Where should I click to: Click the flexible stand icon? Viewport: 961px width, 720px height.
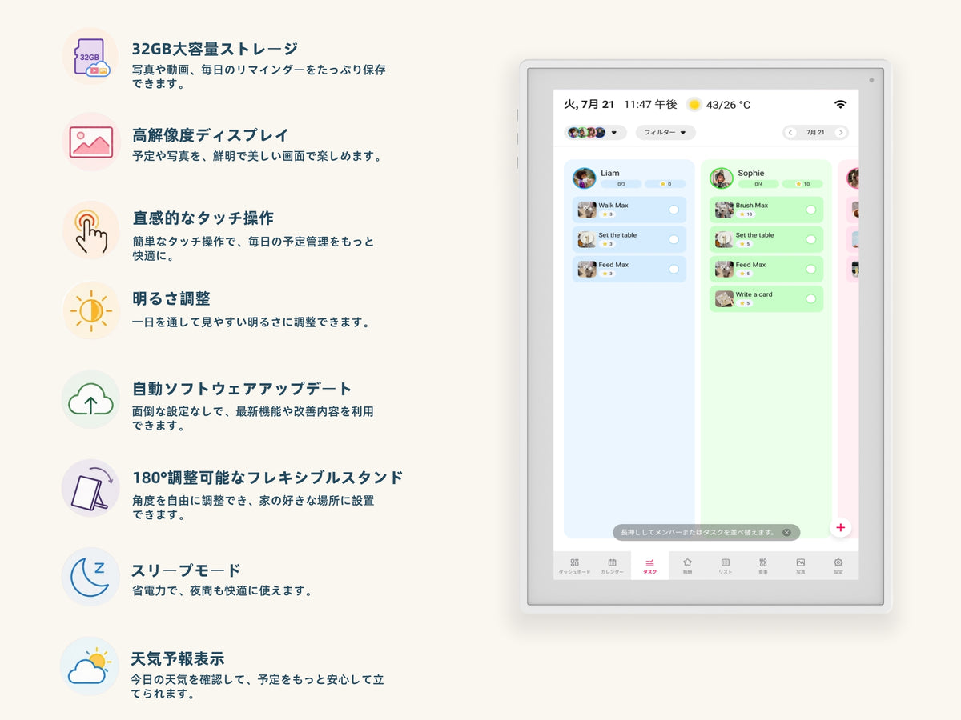tap(90, 488)
